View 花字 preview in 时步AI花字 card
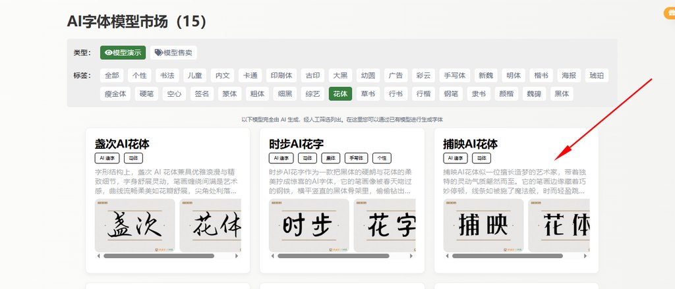 point(384,225)
